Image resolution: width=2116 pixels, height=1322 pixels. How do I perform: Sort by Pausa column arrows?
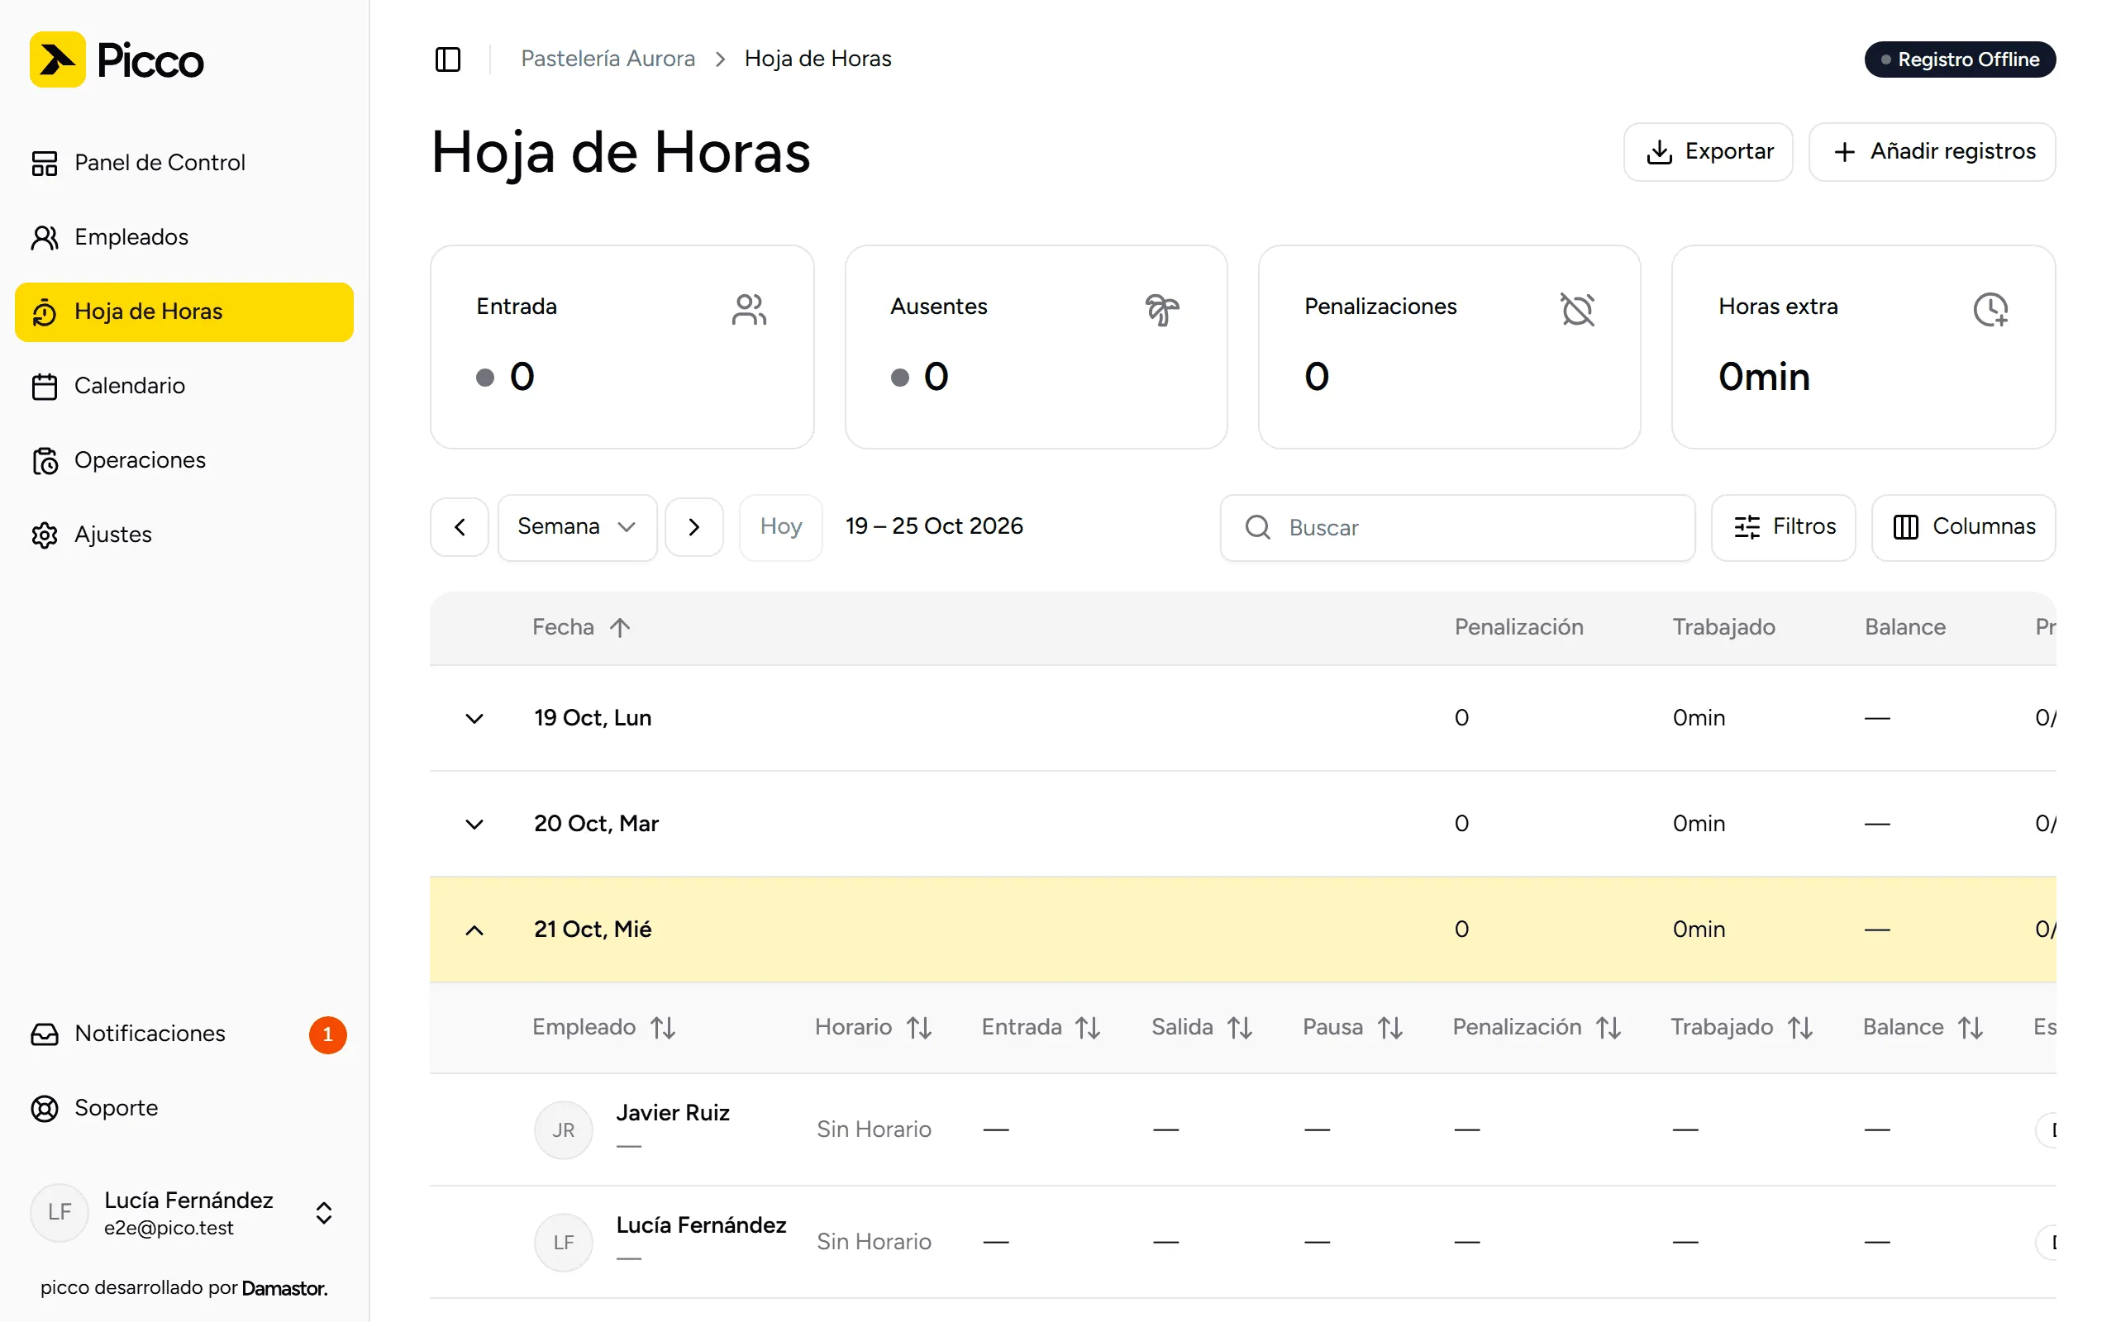coord(1390,1027)
